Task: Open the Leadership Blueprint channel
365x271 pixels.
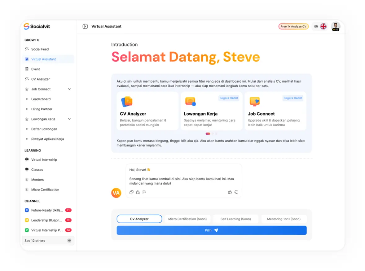Action: pos(48,220)
